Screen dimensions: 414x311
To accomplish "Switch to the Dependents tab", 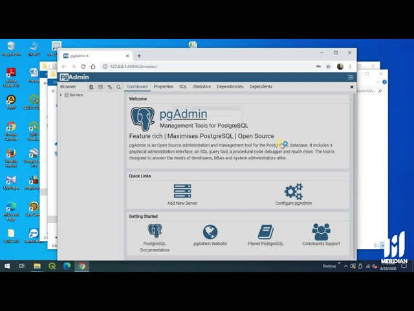I will point(261,86).
